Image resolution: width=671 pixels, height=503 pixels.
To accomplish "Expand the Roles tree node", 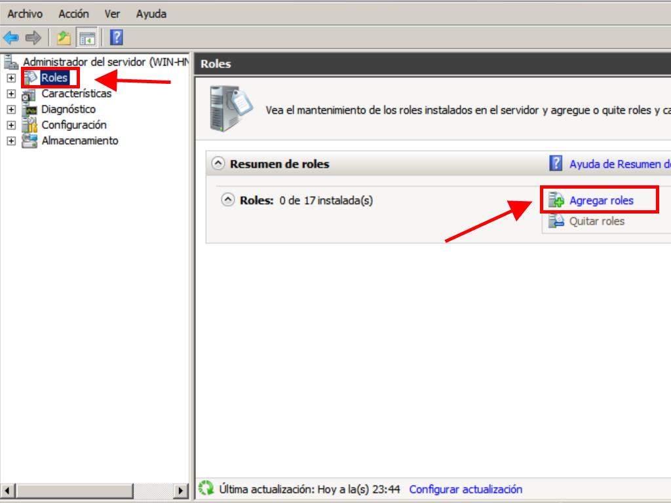I will (11, 78).
